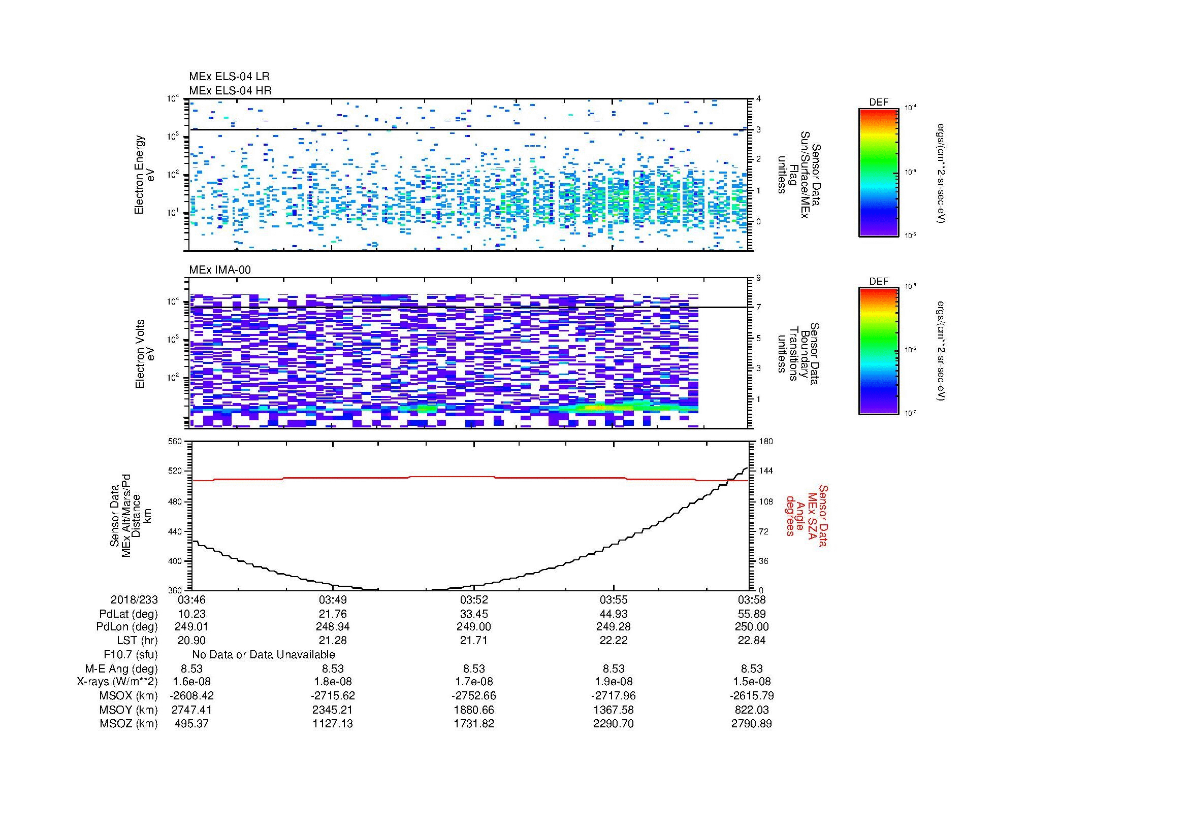Select X-rays value '1.9e-08'
The width and height of the screenshot is (1188, 839).
[x=614, y=682]
